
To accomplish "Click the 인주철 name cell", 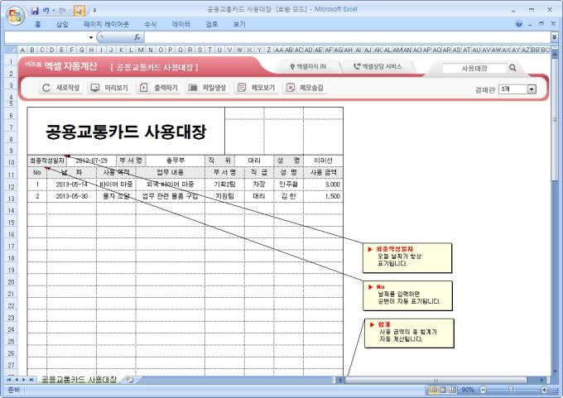I will pyautogui.click(x=288, y=185).
